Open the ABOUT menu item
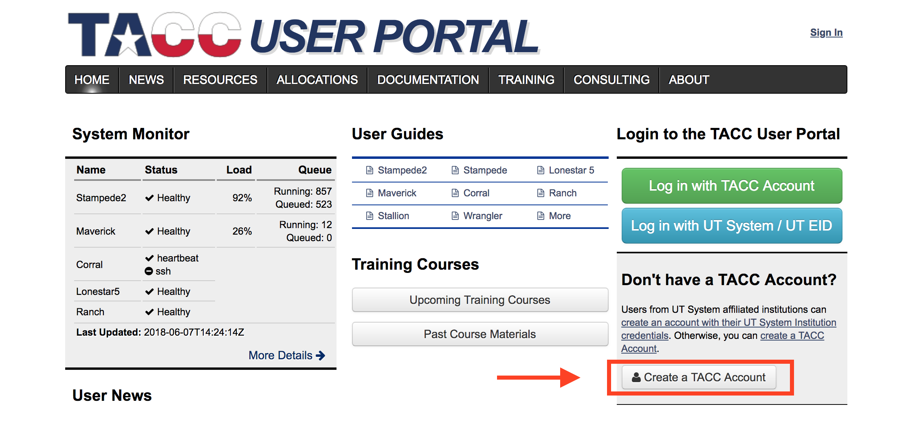This screenshot has width=915, height=422. click(689, 79)
